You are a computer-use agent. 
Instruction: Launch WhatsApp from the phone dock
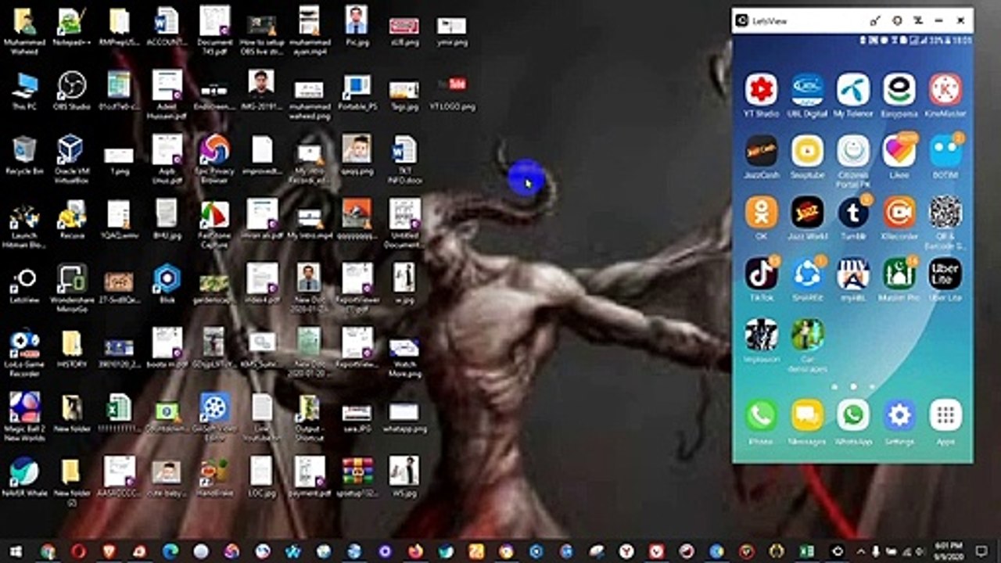tap(853, 415)
